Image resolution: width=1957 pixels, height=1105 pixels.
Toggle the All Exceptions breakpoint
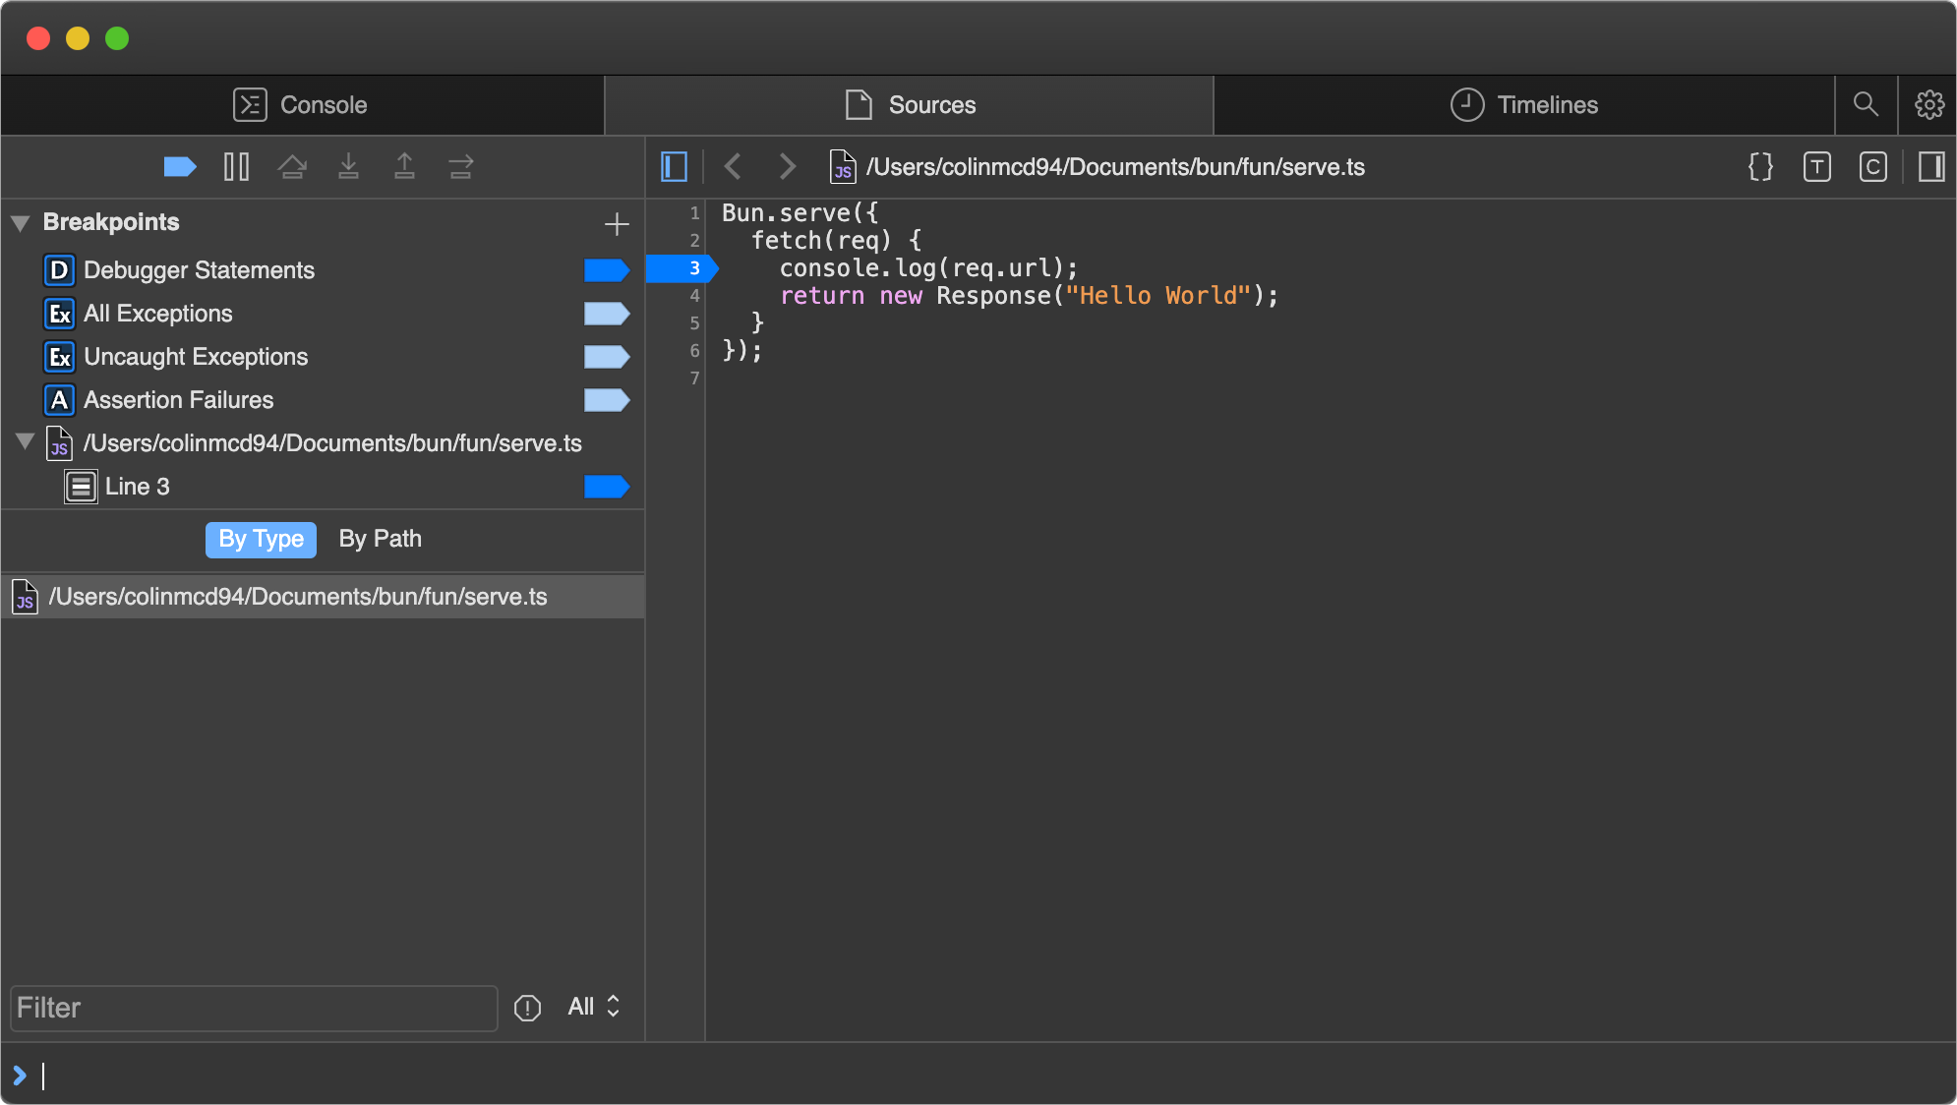(x=606, y=314)
